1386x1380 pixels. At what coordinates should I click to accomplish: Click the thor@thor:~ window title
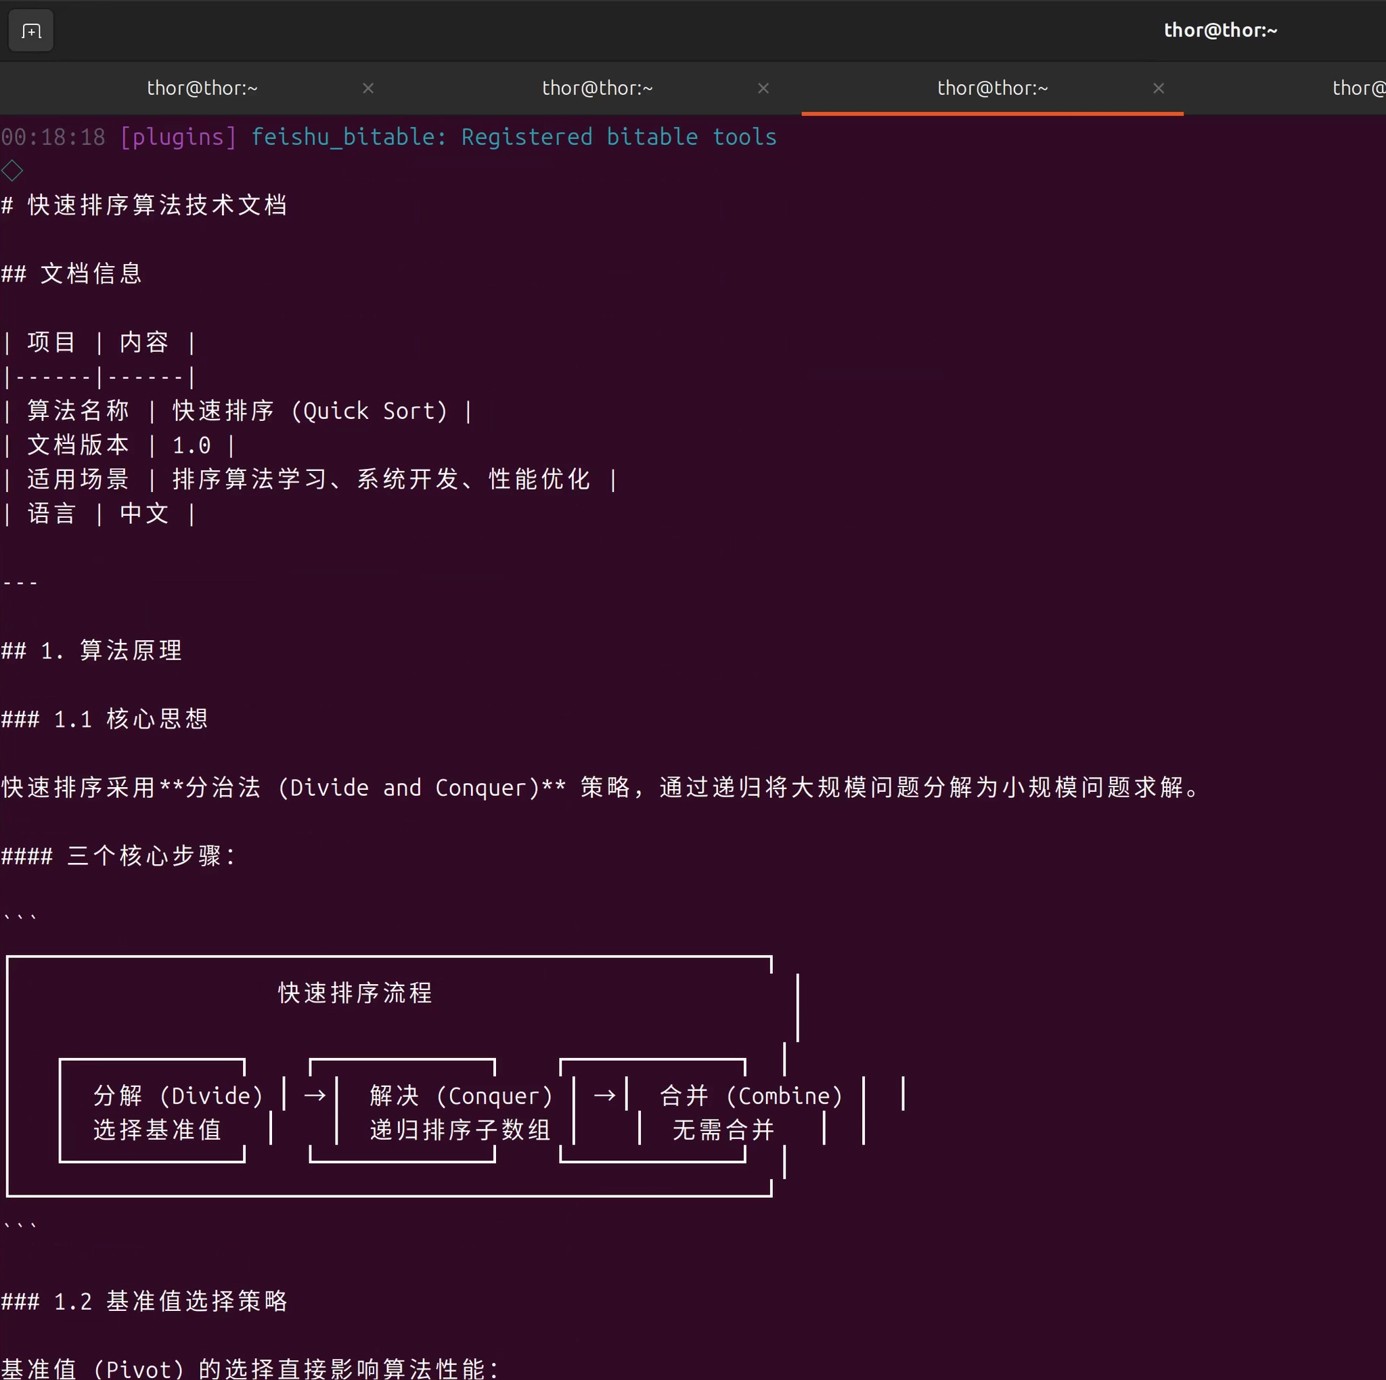pyautogui.click(x=1220, y=30)
